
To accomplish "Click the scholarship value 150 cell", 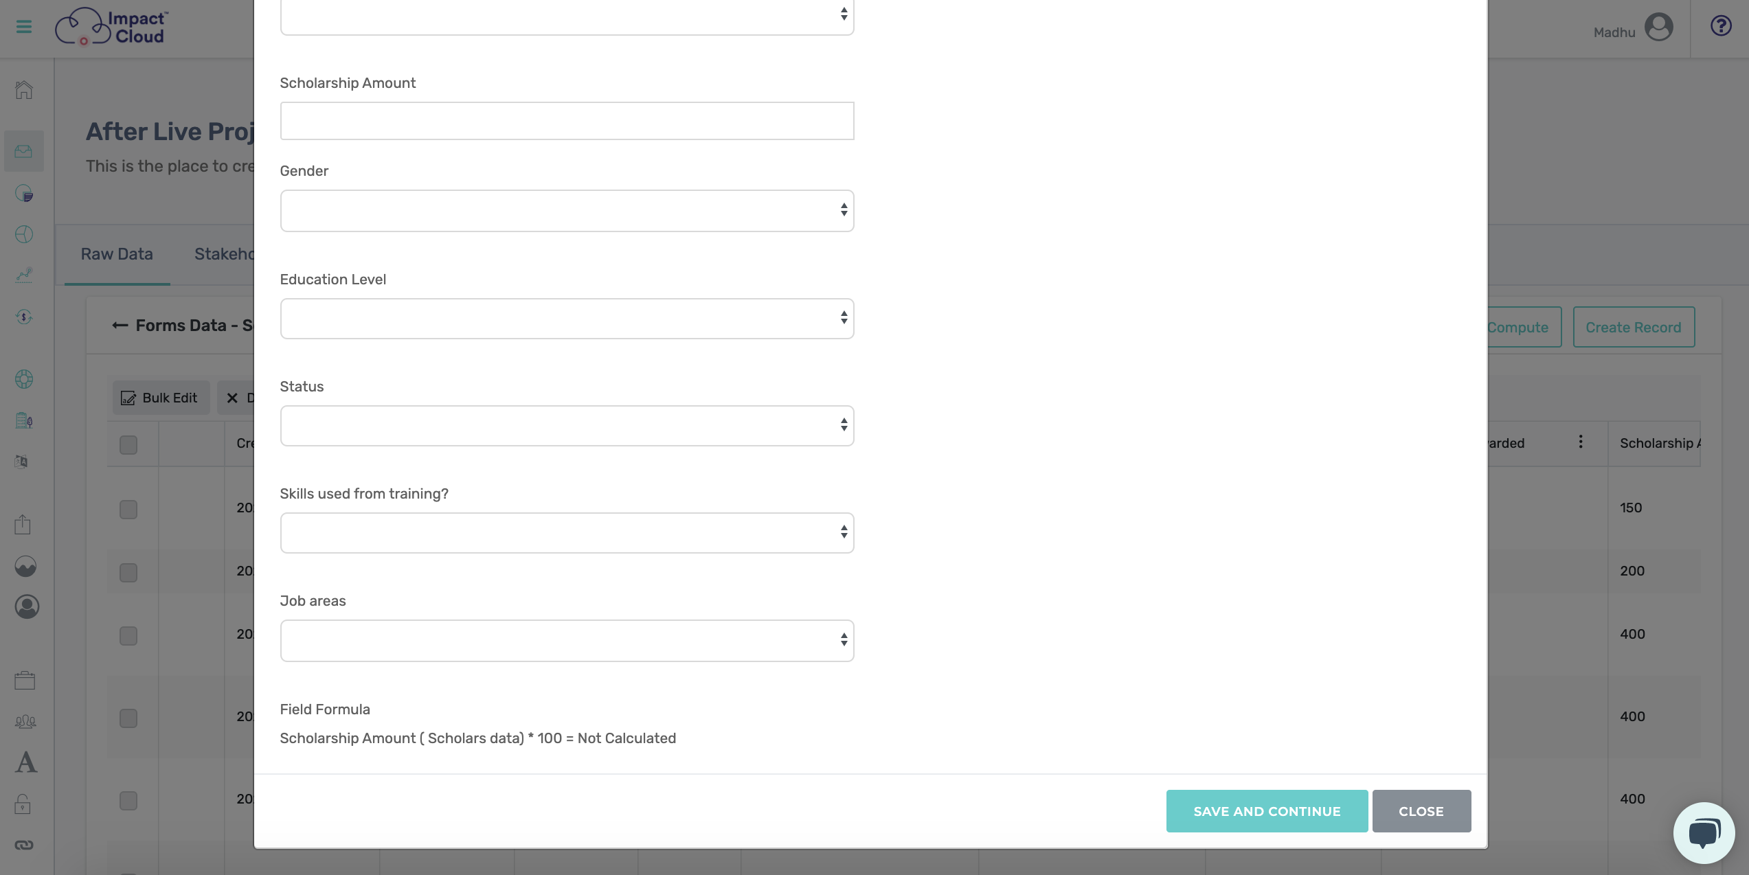I will click(x=1654, y=508).
